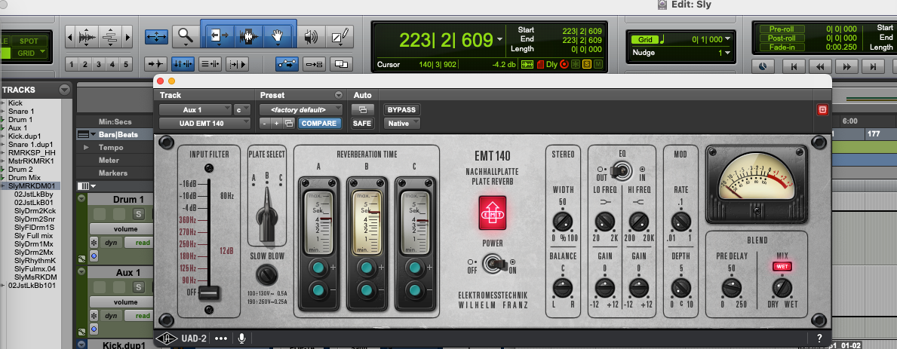Toggle the Grid lines button
This screenshot has width=897, height=349.
pos(645,39)
